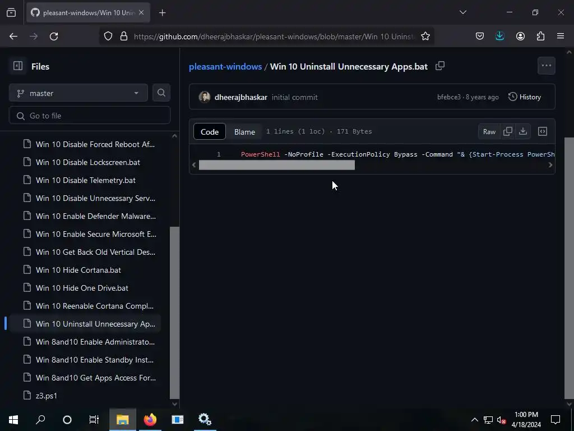
Task: Open the three-dot more options menu
Action: (546, 66)
